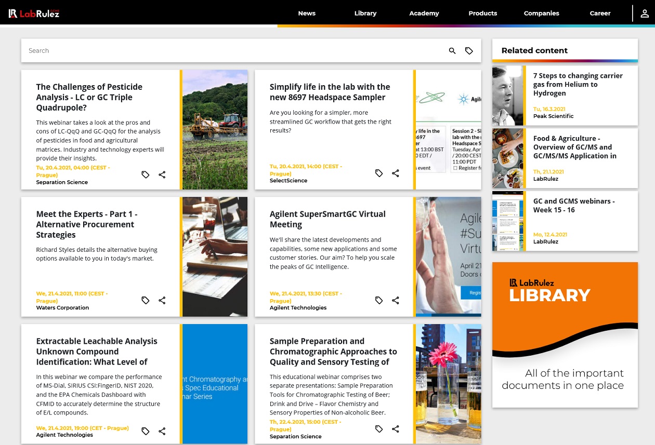Share the Pesticide Analysis webinar card
Viewport: 655px width, 445px height.
point(162,174)
